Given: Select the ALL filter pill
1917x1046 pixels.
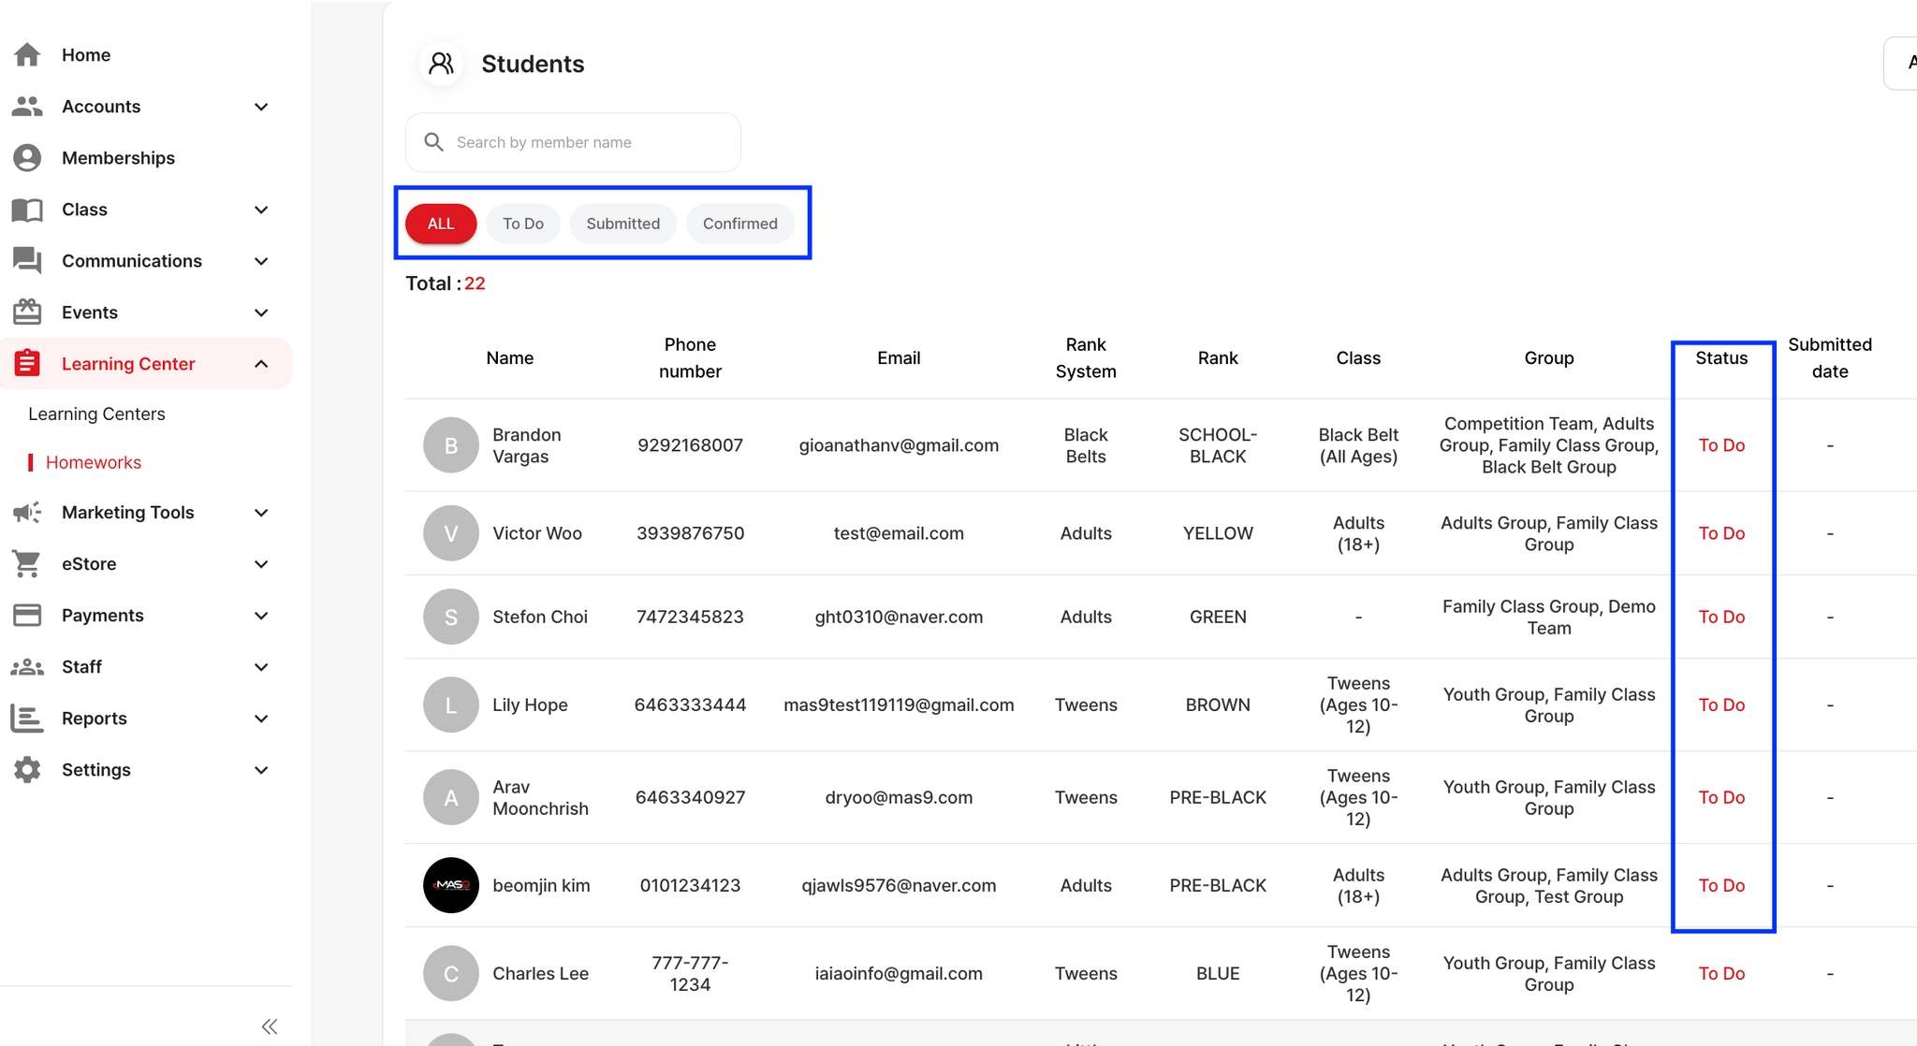Looking at the screenshot, I should tap(441, 224).
